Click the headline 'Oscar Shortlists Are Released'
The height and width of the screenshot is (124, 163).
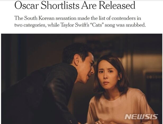(x=75, y=5)
